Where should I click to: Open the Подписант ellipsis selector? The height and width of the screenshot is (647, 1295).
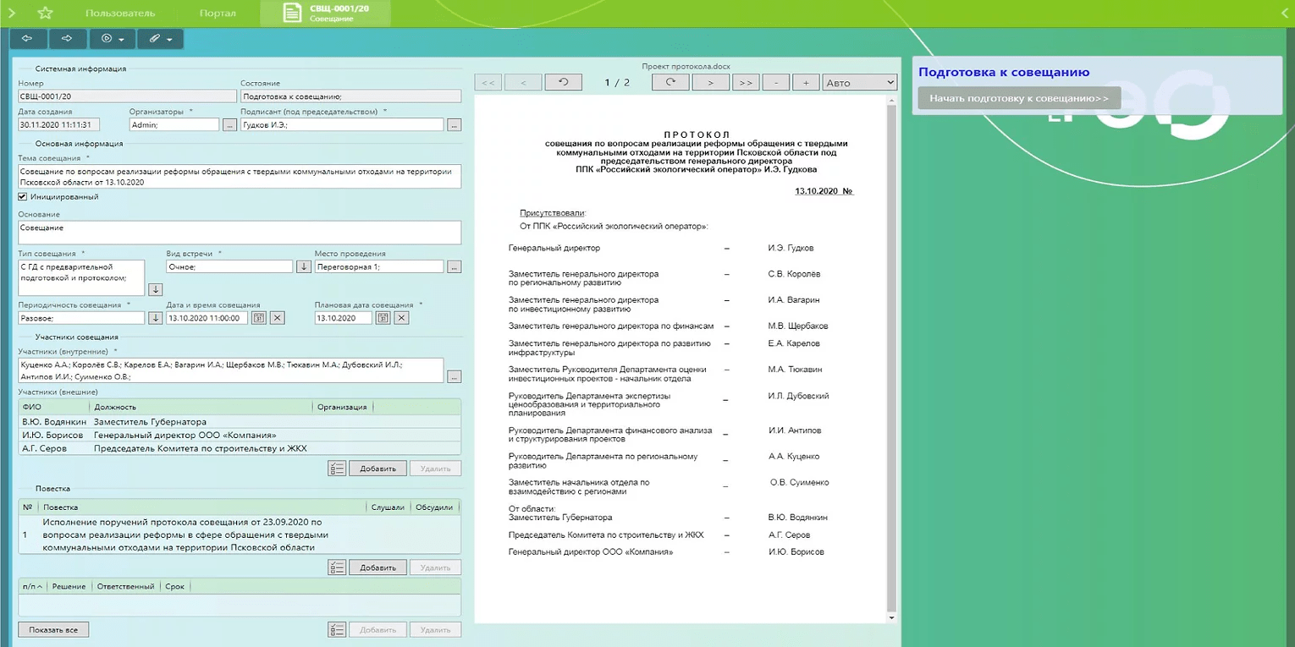click(x=454, y=125)
